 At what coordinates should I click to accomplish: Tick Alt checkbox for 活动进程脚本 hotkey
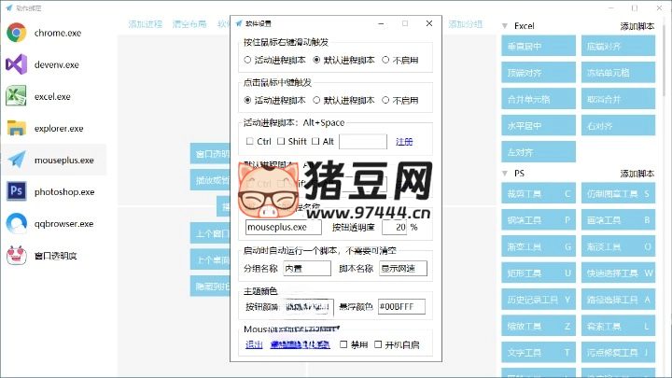click(315, 141)
